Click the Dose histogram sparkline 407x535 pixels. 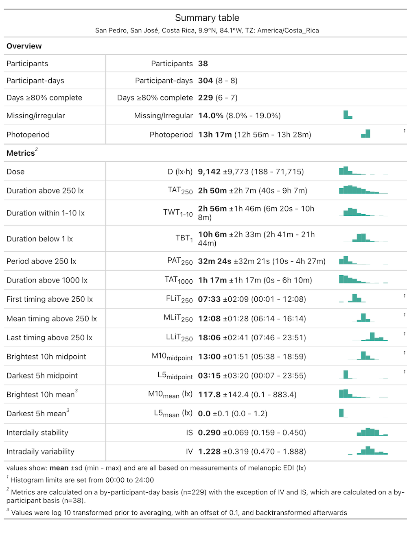363,171
